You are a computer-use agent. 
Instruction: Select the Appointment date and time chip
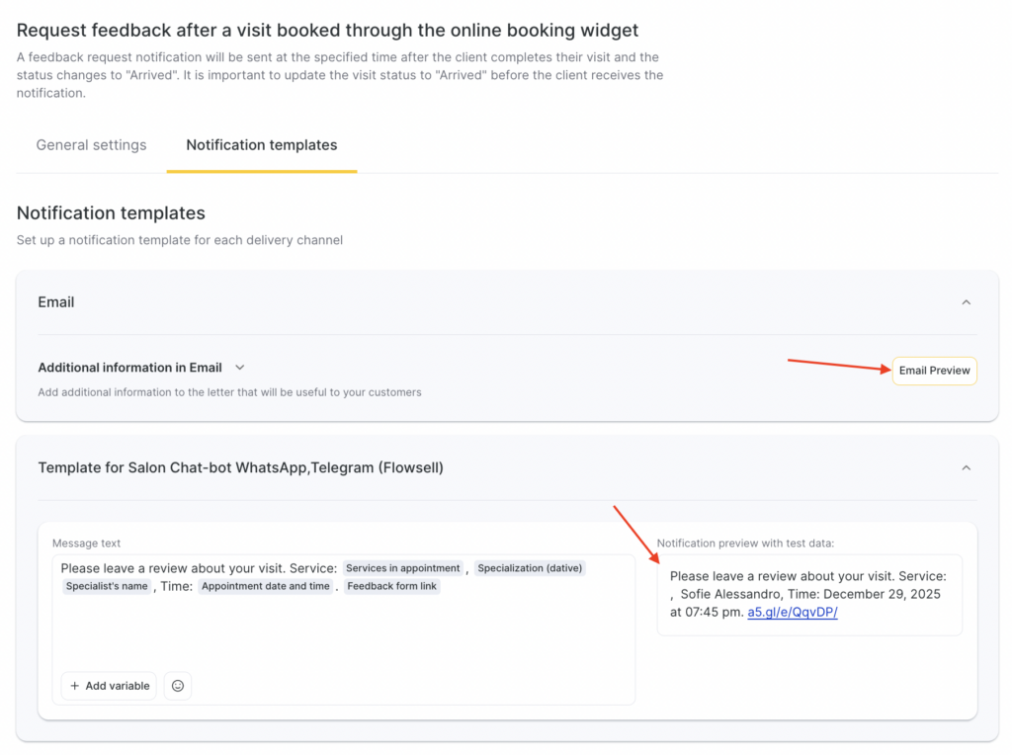[x=265, y=586]
